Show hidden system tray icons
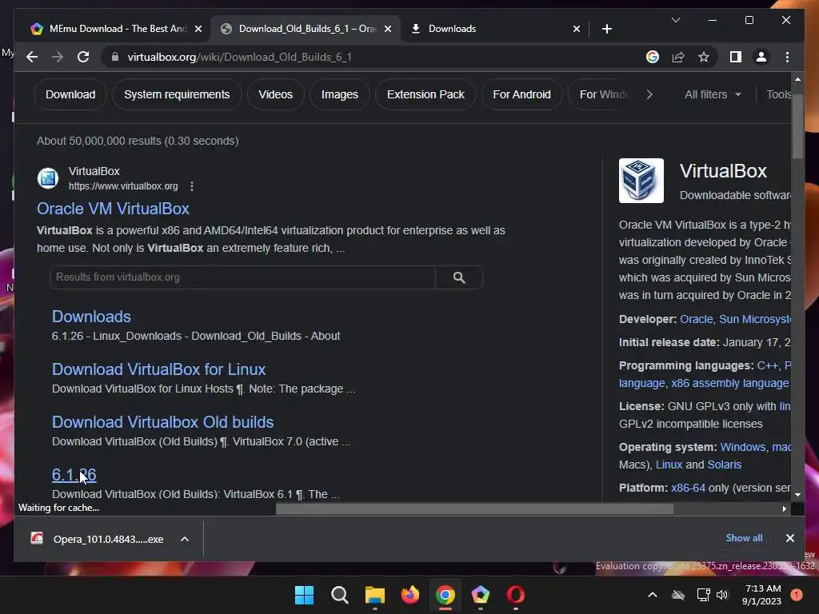 [x=653, y=595]
